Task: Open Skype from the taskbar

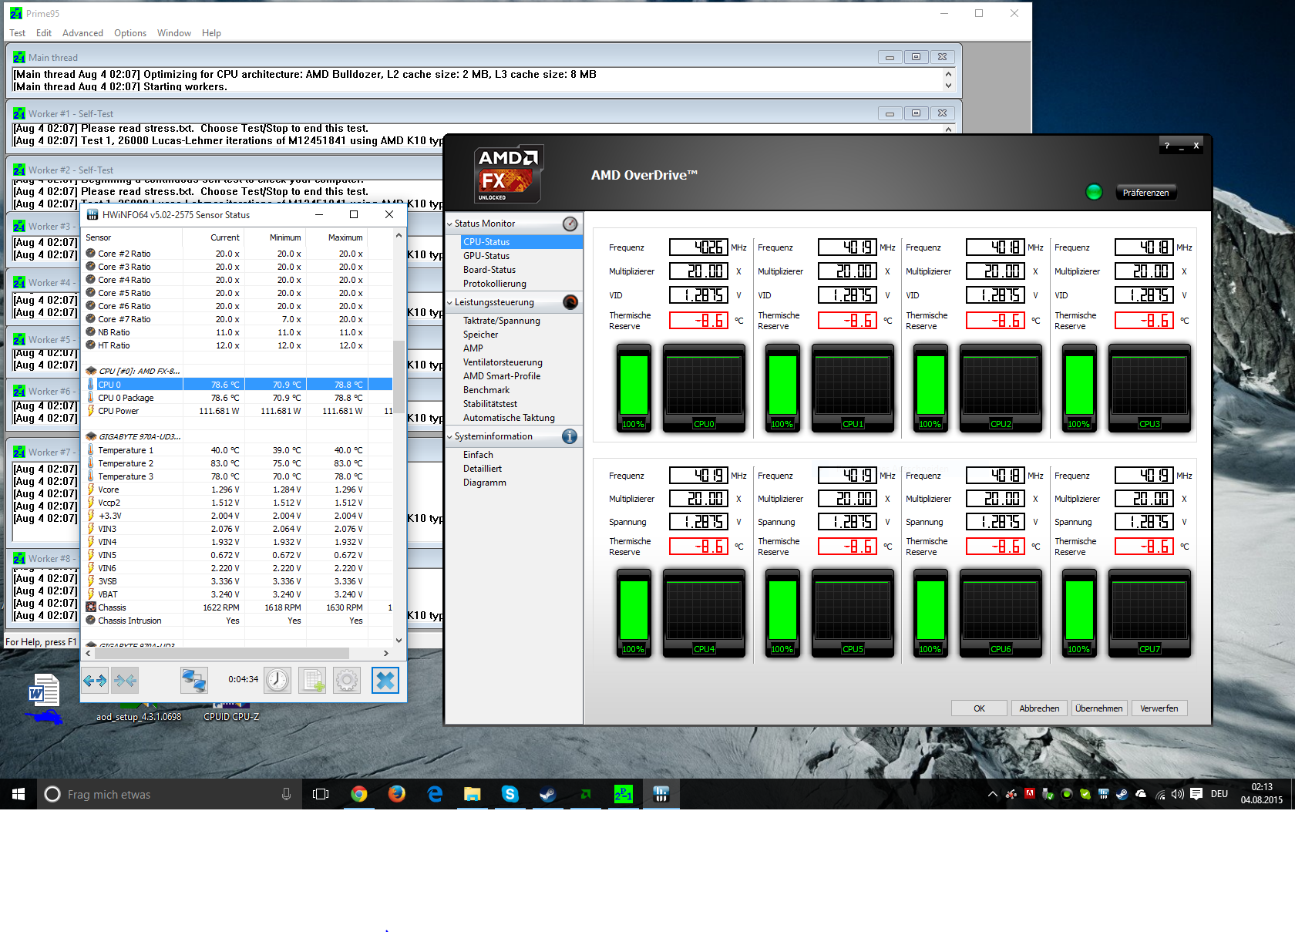Action: (x=510, y=794)
